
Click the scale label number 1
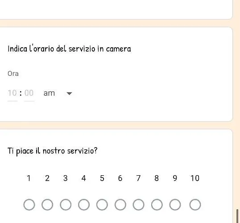click(29, 178)
